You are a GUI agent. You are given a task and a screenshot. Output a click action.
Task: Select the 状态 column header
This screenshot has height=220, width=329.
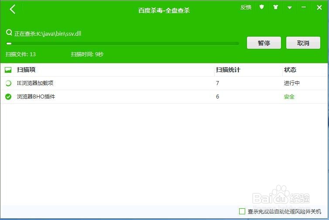290,70
